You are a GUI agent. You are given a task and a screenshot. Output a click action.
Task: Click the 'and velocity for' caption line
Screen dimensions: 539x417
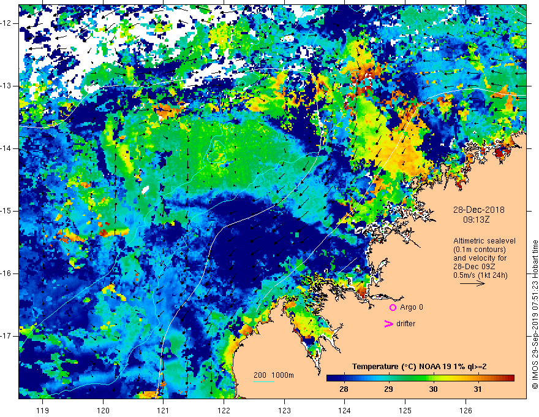[480, 258]
